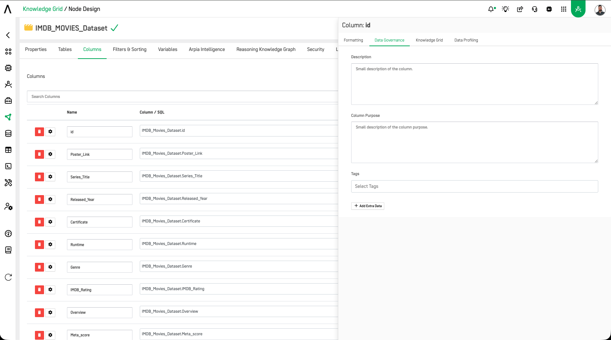Open the apps grid menu

click(564, 9)
